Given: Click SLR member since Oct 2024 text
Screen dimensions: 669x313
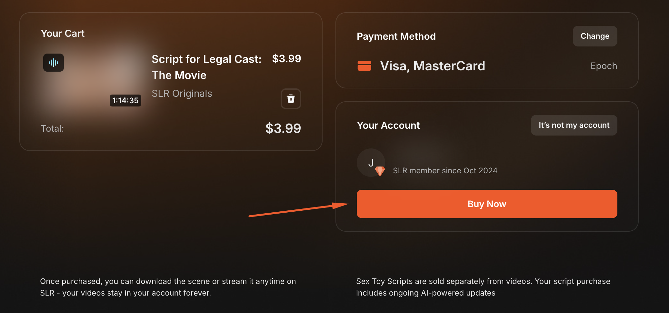Looking at the screenshot, I should (445, 171).
